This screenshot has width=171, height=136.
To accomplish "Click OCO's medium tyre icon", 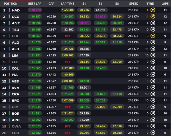I will (x=153, y=17).
